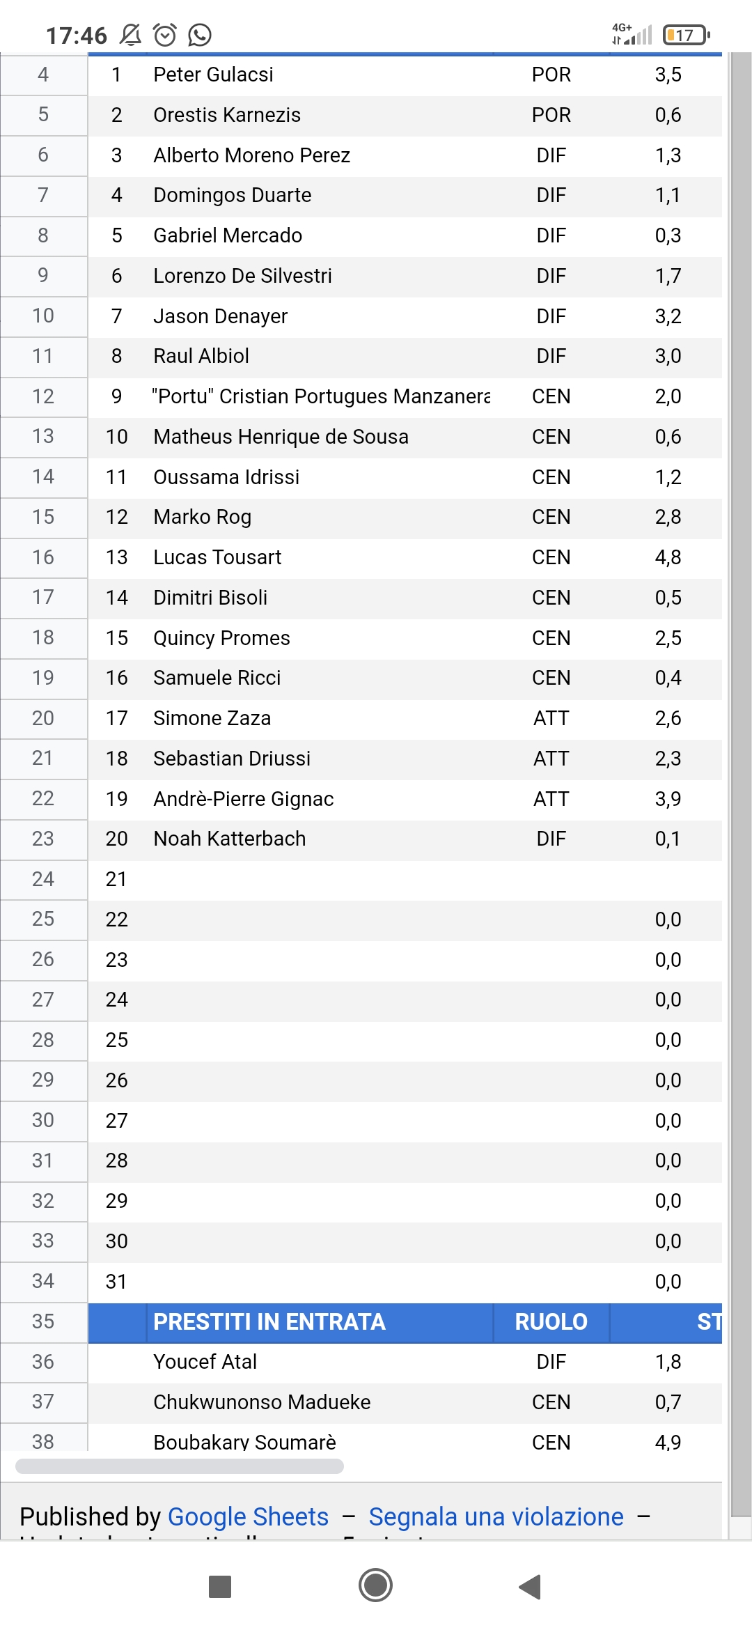This screenshot has width=752, height=1630.
Task: Select the RUOLO header cell
Action: (551, 1321)
